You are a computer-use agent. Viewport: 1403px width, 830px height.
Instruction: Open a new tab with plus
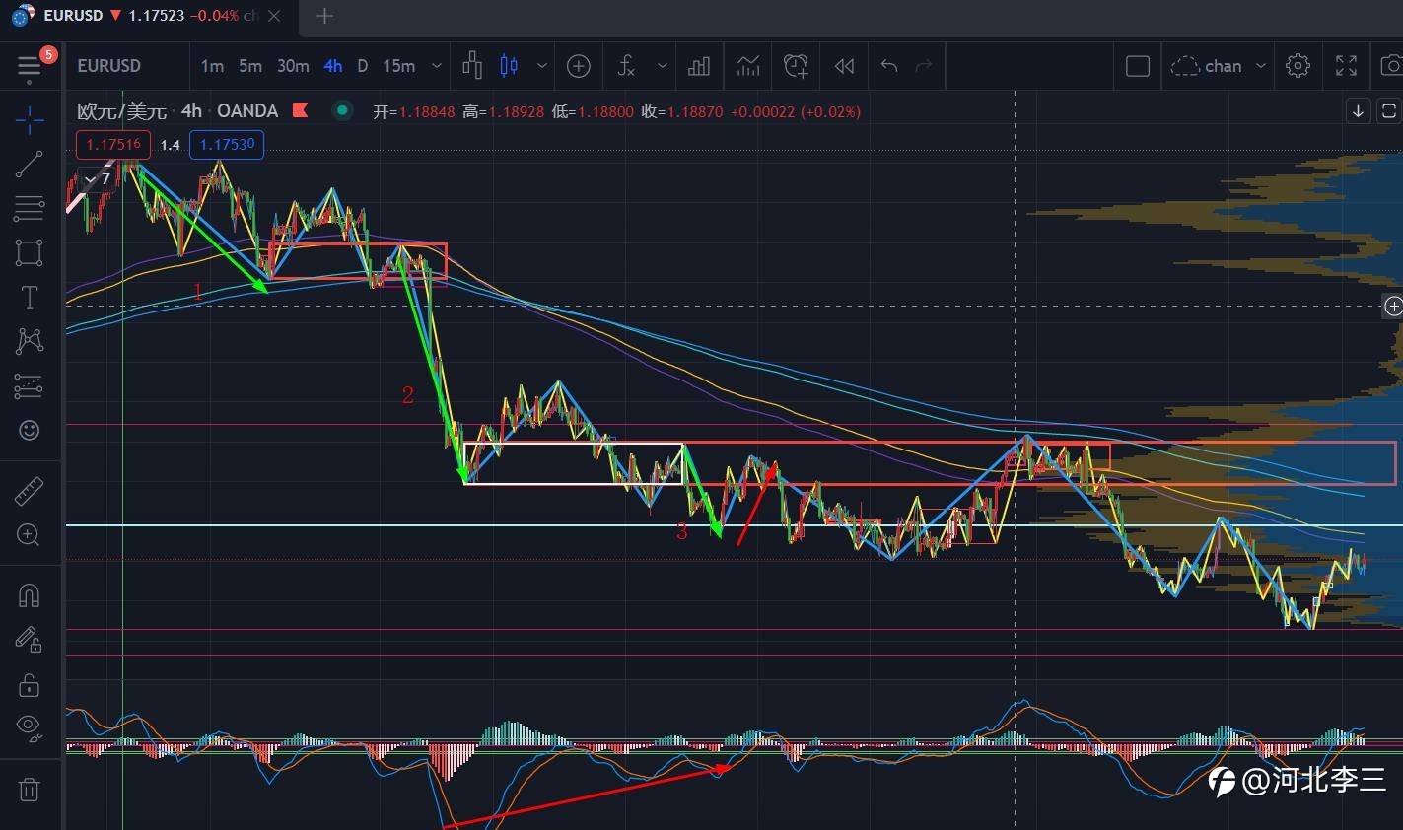(324, 16)
